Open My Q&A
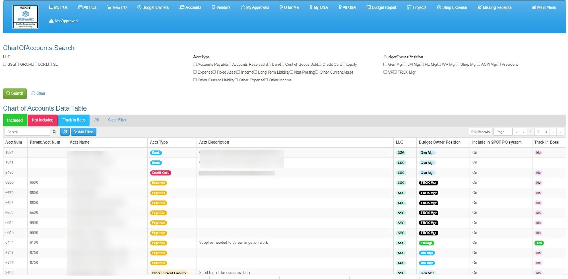Viewport: 568px width, 279px height. (x=318, y=7)
